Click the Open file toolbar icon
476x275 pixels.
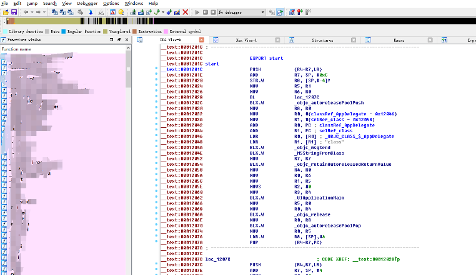tap(6, 12)
